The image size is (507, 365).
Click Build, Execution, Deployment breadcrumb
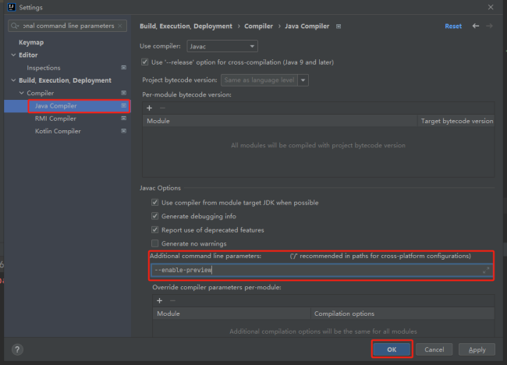point(186,27)
